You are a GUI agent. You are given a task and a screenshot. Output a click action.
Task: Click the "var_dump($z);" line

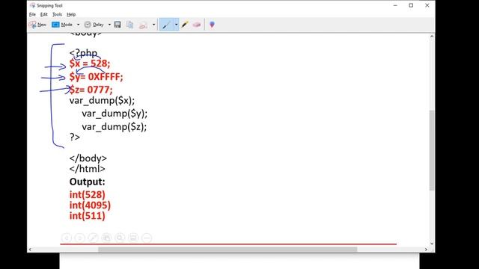tap(115, 127)
